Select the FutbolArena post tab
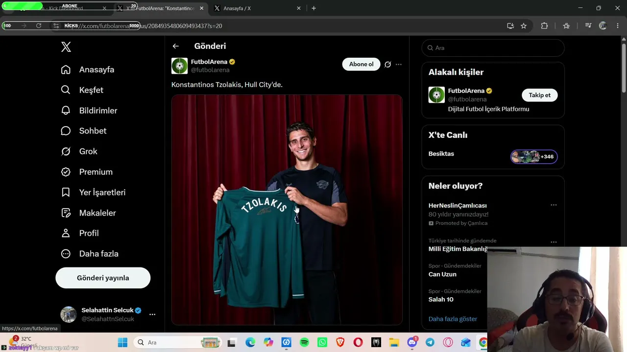The image size is (627, 352). coord(161,8)
